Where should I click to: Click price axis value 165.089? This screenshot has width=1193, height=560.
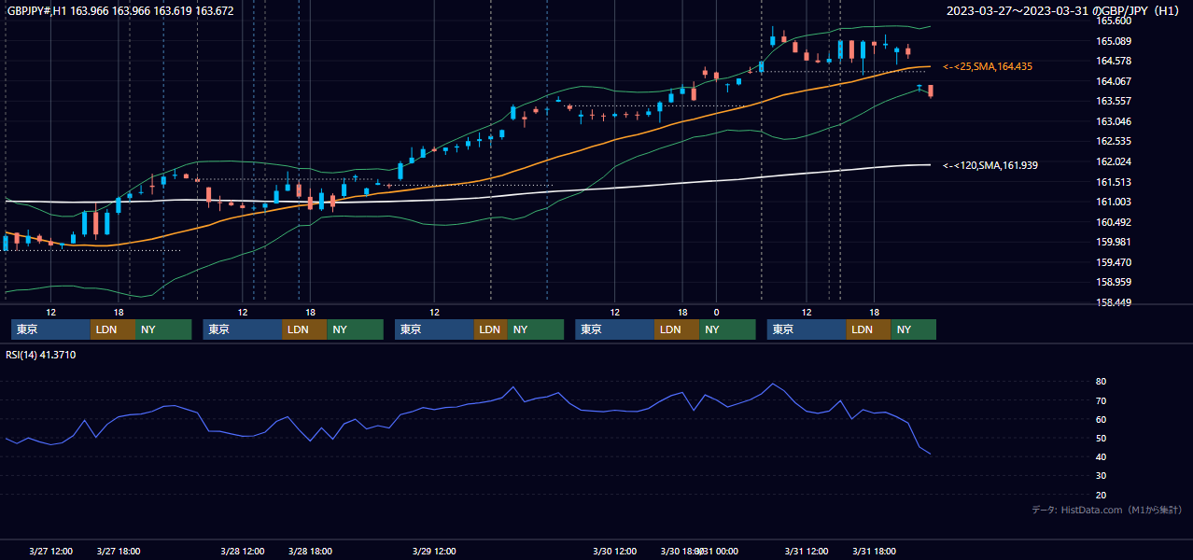(1114, 41)
